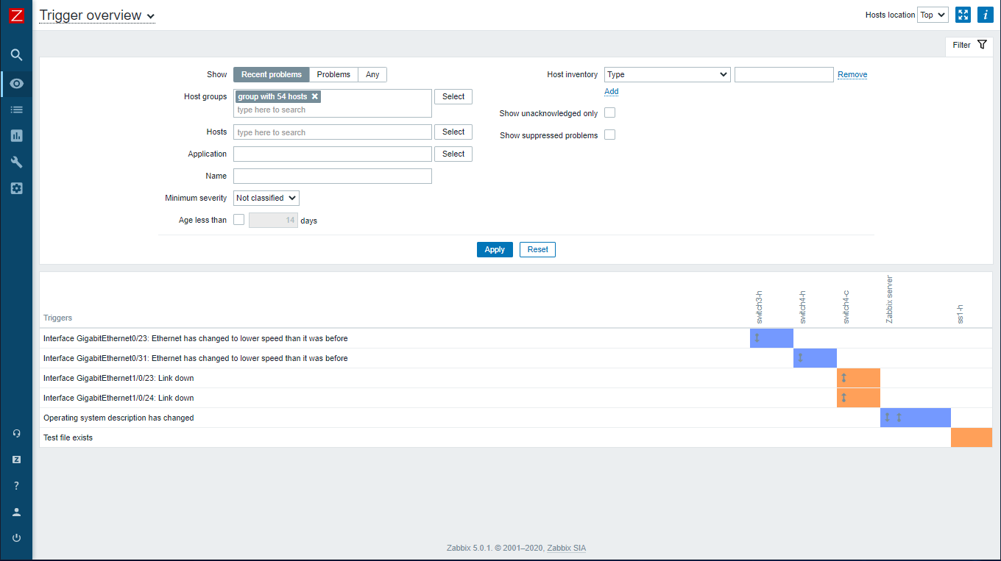
Task: Click the blue information icon near Hosts location
Action: click(986, 14)
